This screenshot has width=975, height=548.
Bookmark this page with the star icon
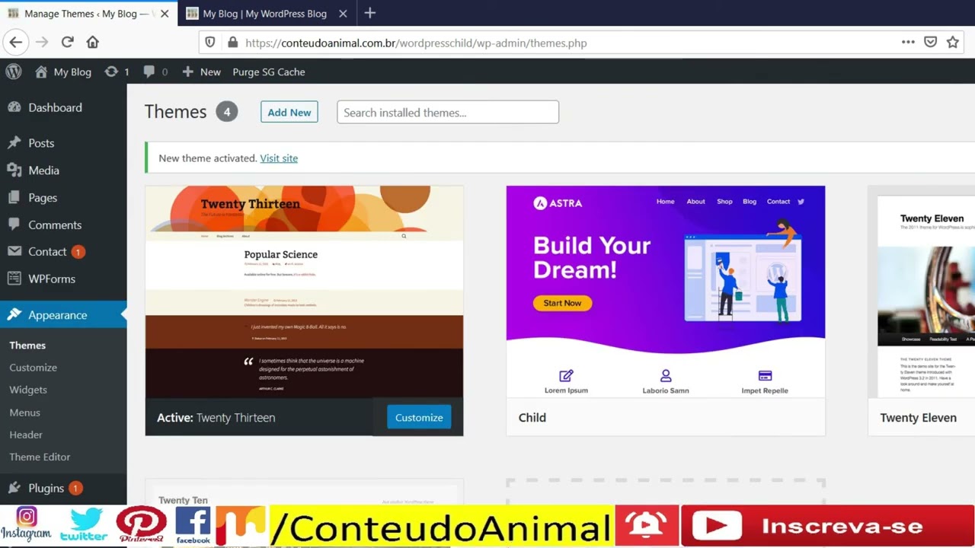[x=952, y=43]
